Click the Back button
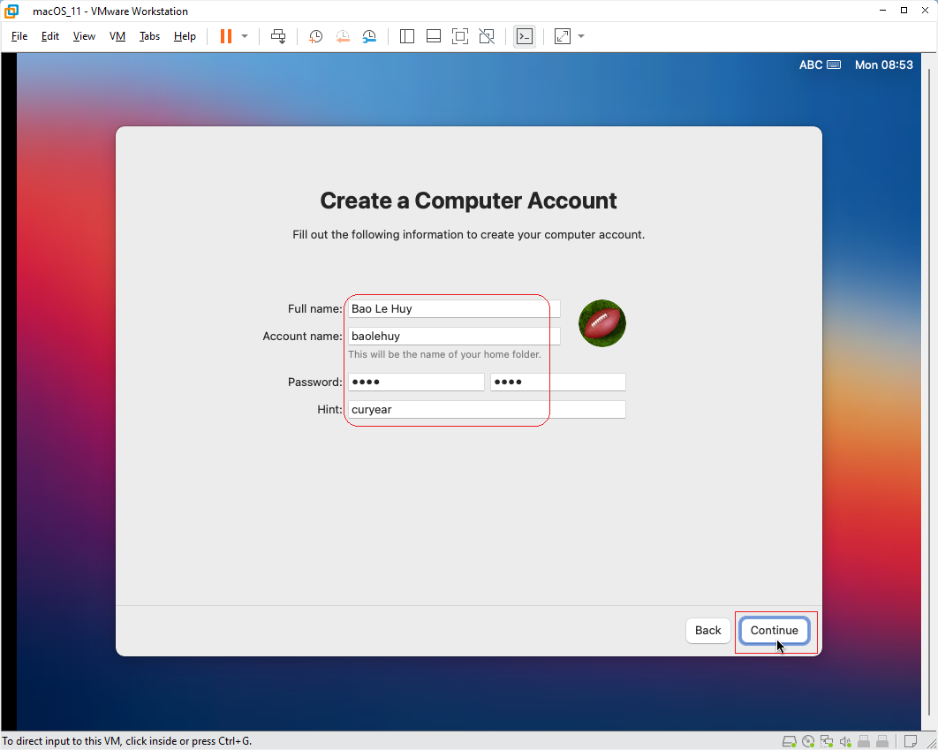 pos(707,631)
